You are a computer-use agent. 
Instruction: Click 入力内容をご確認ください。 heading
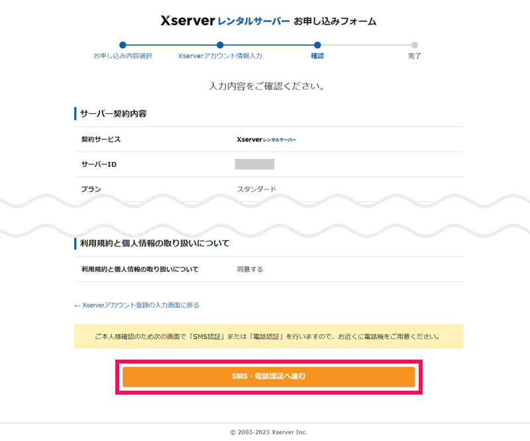(267, 86)
